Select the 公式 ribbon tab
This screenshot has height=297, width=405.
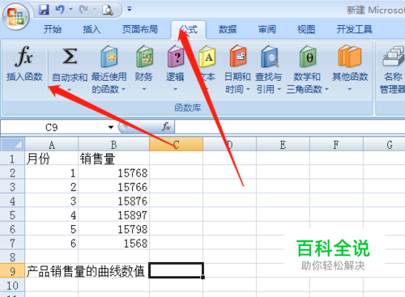pos(189,29)
